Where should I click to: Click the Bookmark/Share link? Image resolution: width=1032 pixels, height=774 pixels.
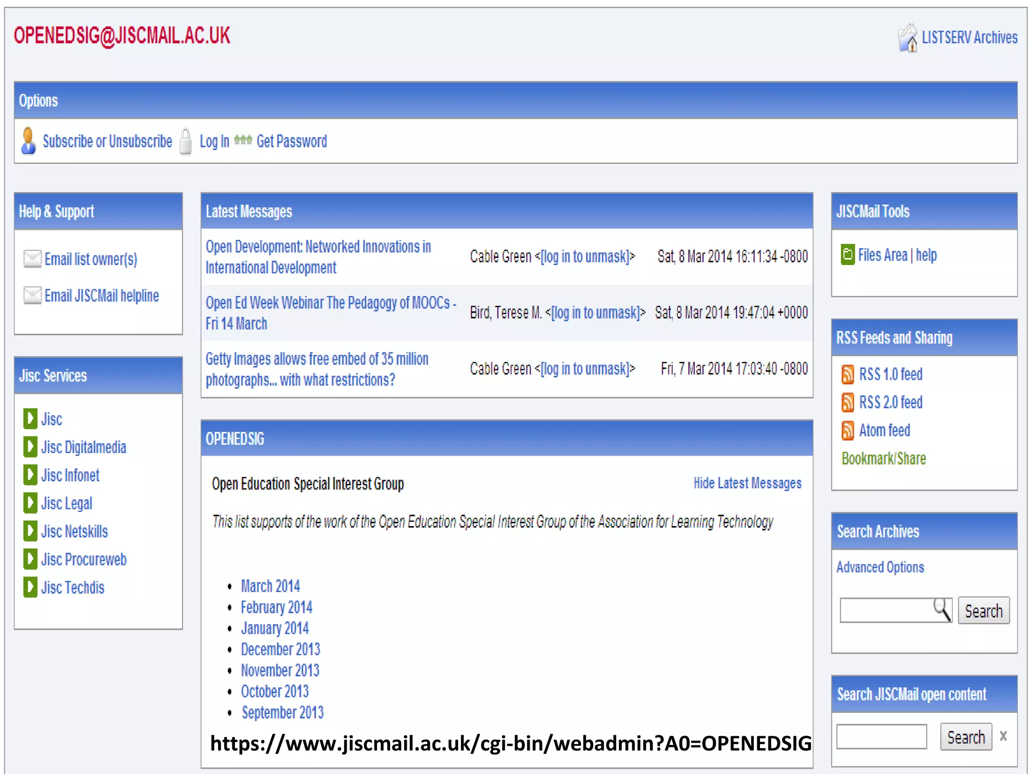pyautogui.click(x=884, y=459)
